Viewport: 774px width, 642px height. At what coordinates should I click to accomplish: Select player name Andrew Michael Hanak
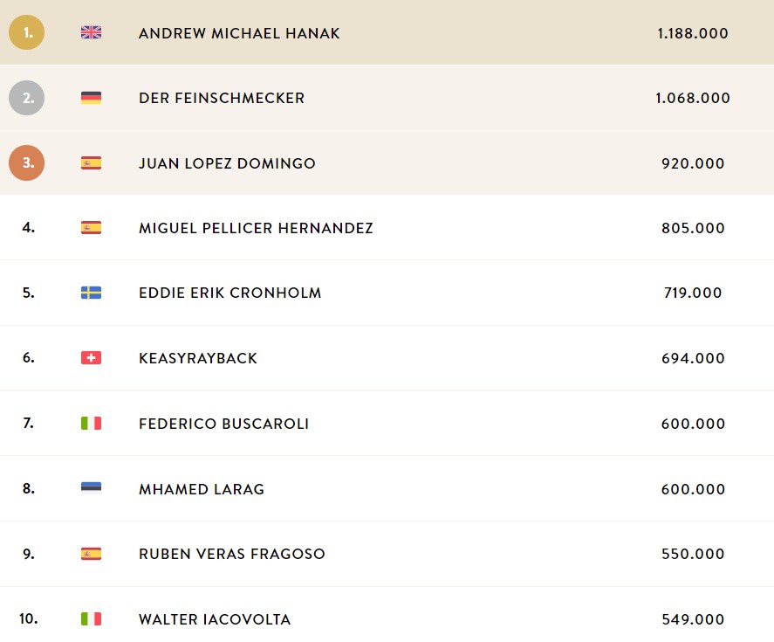[239, 33]
